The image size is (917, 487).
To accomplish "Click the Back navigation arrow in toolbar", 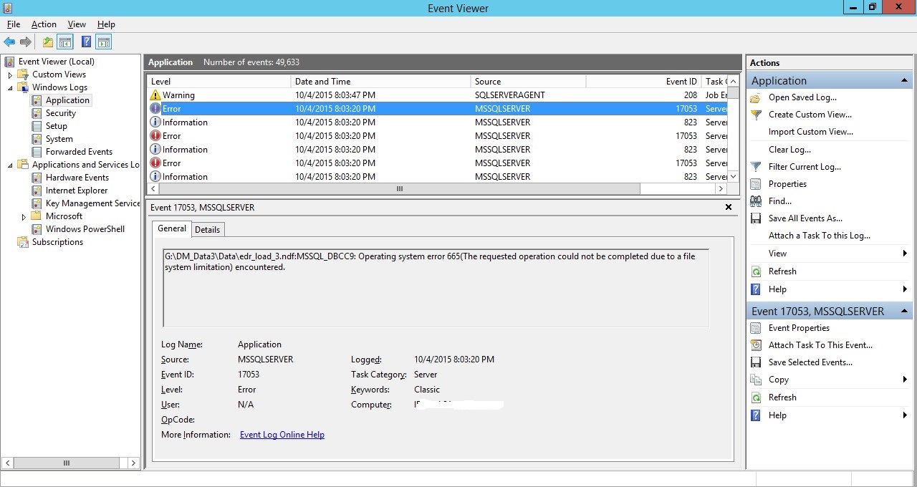I will [x=9, y=42].
